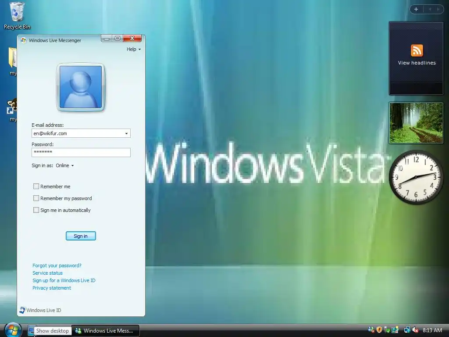The height and width of the screenshot is (337, 449).
Task: Click the Messenger signed-out tray icon
Action: pyautogui.click(x=371, y=330)
